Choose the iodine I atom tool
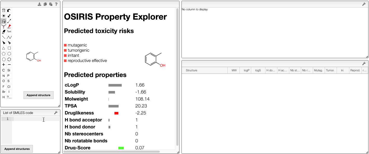 click(x=9, y=92)
